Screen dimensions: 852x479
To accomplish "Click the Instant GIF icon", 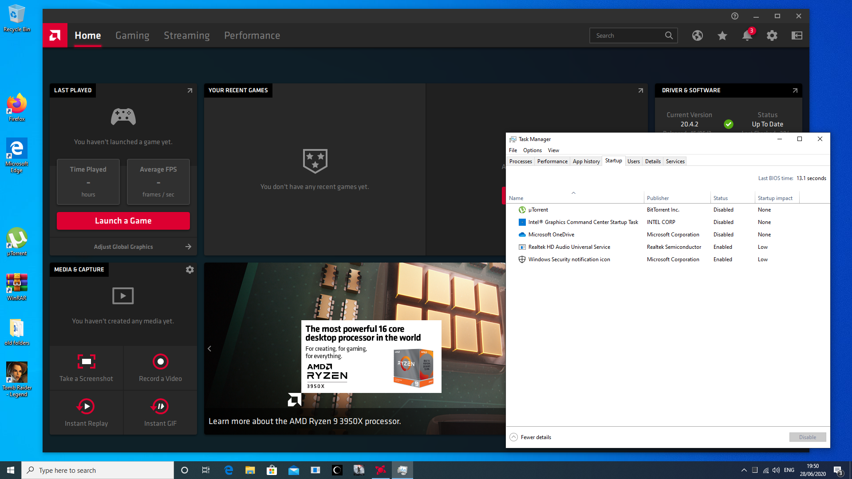I will click(x=160, y=406).
